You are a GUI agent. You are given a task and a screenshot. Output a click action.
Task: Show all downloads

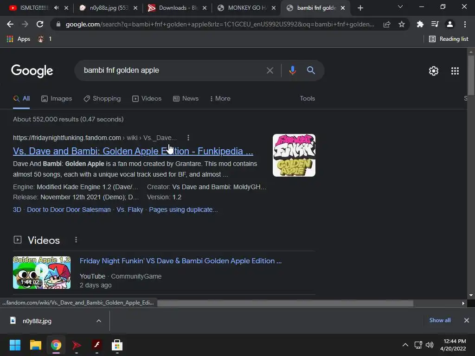click(x=440, y=320)
